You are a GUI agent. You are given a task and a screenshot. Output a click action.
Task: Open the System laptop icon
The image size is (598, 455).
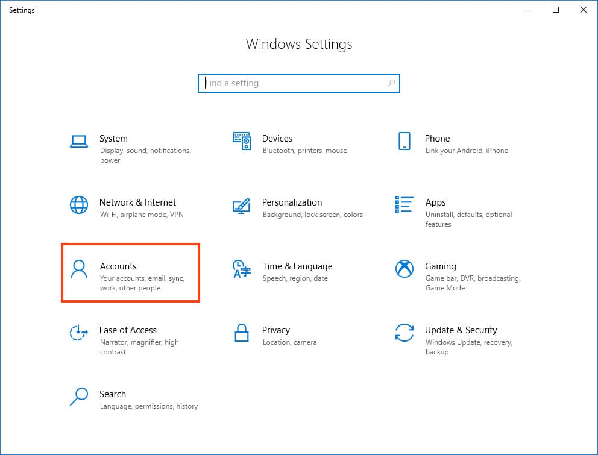[x=79, y=142]
